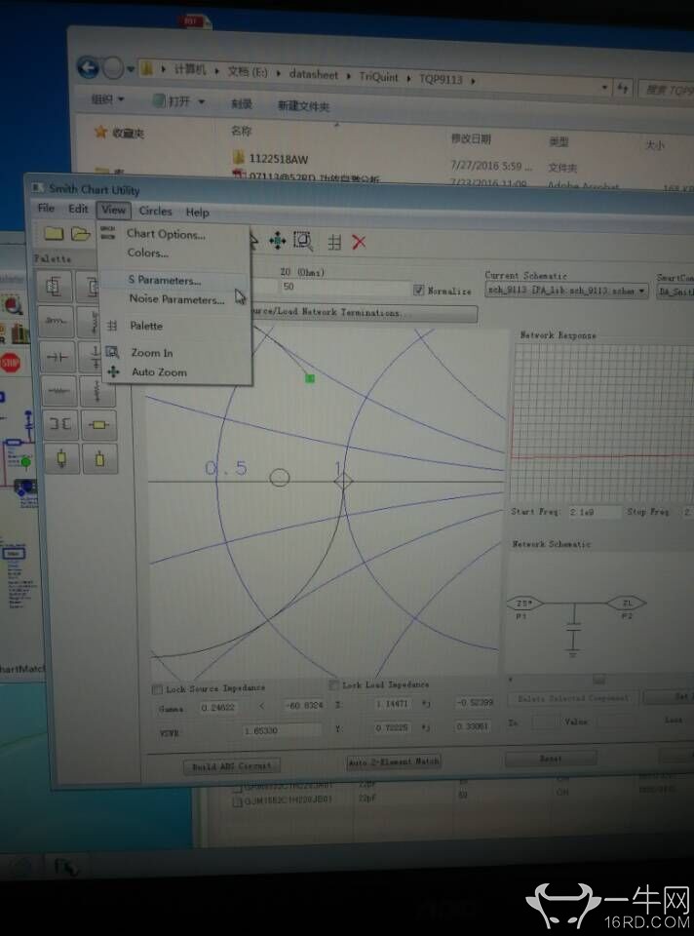Choose Noise Parameters from View menu
694x936 pixels.
pyautogui.click(x=176, y=299)
